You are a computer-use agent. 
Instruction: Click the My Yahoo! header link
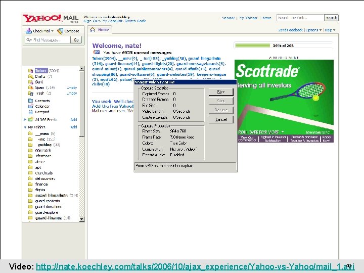tap(248, 18)
